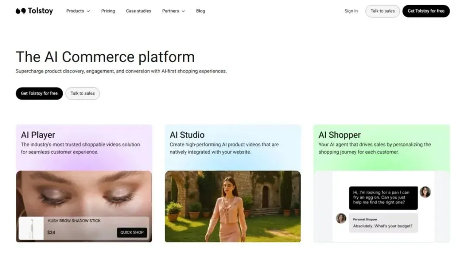
Task: Click the QUICK SHOP button
Action: [132, 233]
